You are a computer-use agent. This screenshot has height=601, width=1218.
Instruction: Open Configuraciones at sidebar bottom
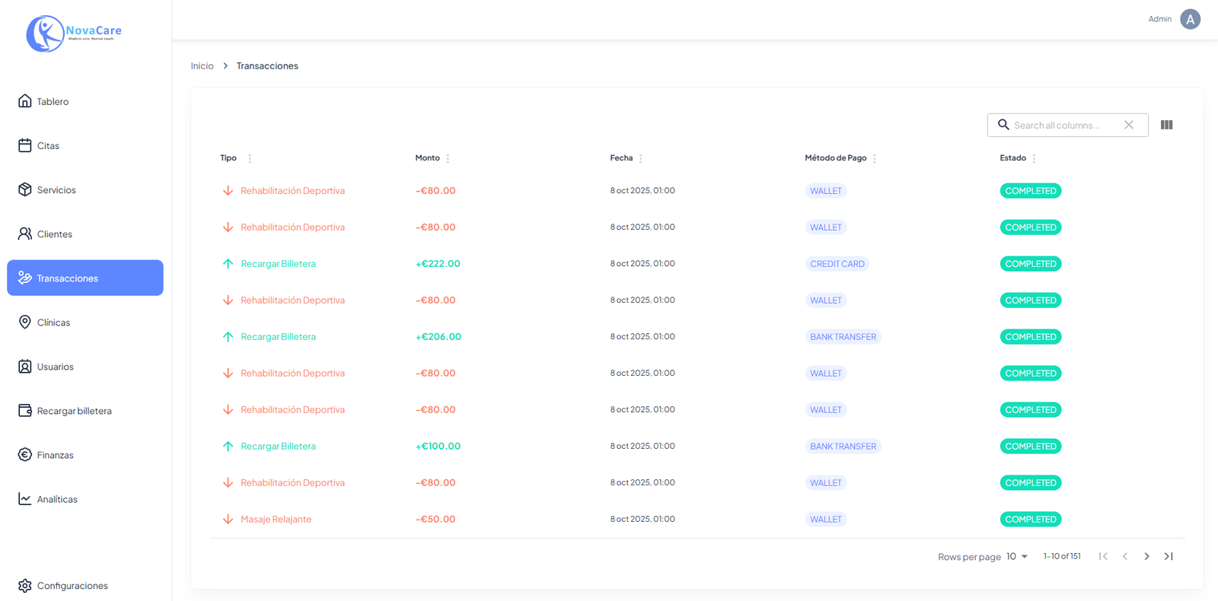tap(72, 586)
